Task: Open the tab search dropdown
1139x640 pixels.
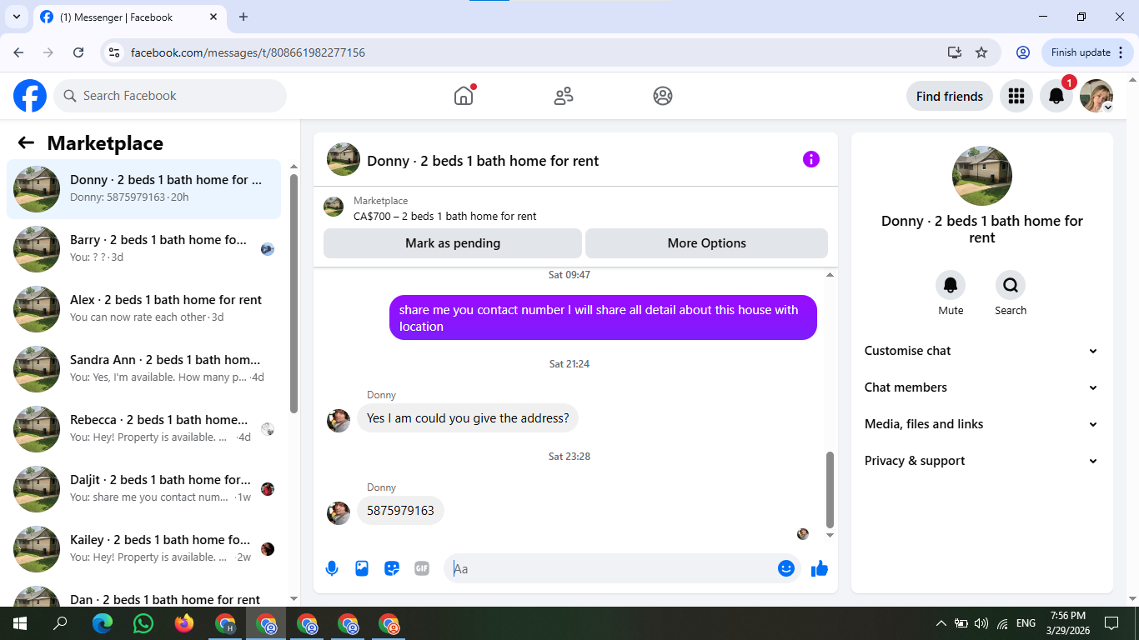Action: tap(16, 17)
